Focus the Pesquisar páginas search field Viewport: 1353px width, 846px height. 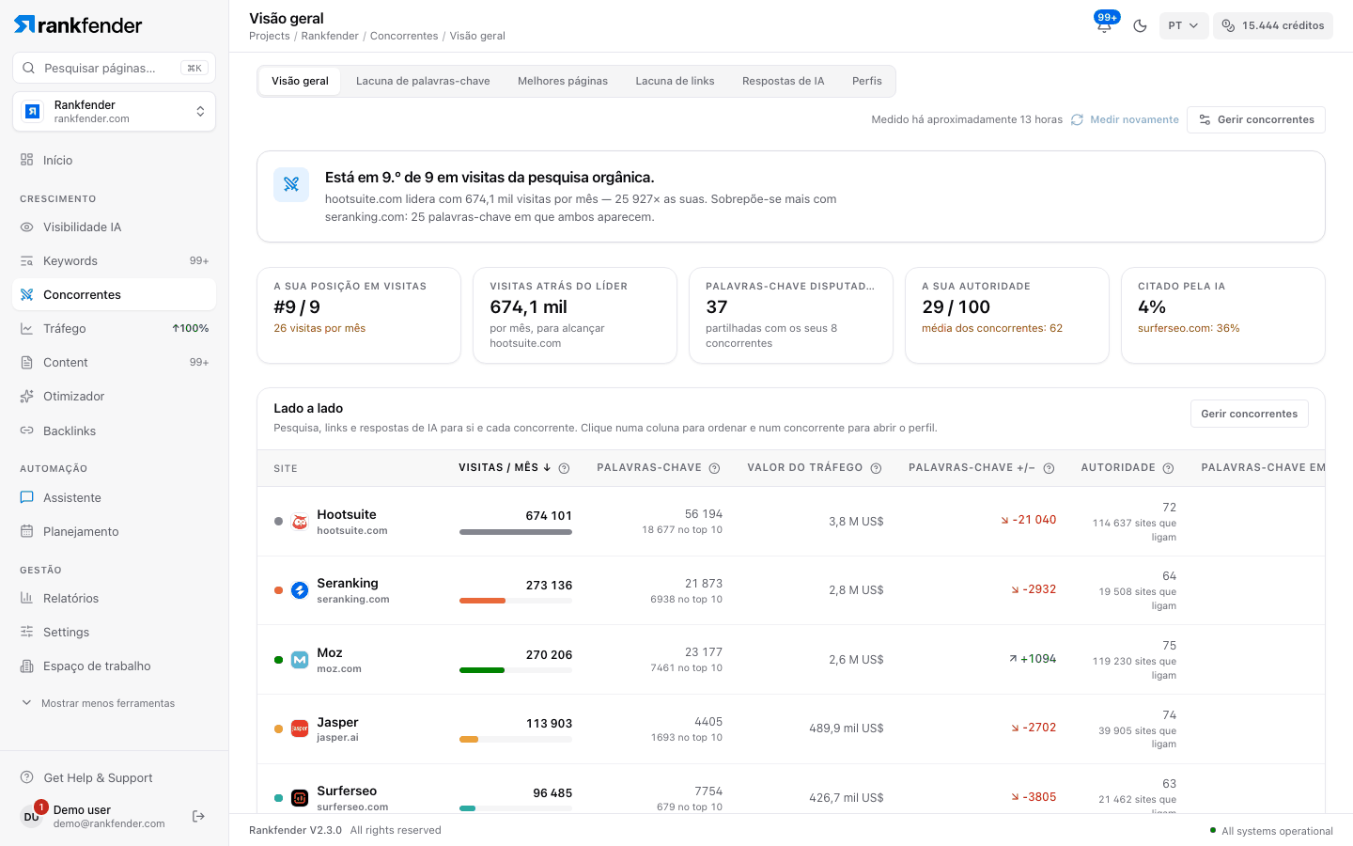115,68
